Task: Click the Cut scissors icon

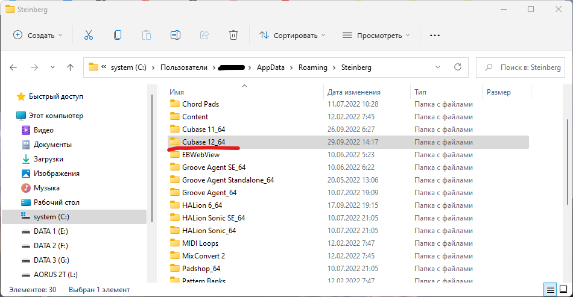Action: click(89, 36)
